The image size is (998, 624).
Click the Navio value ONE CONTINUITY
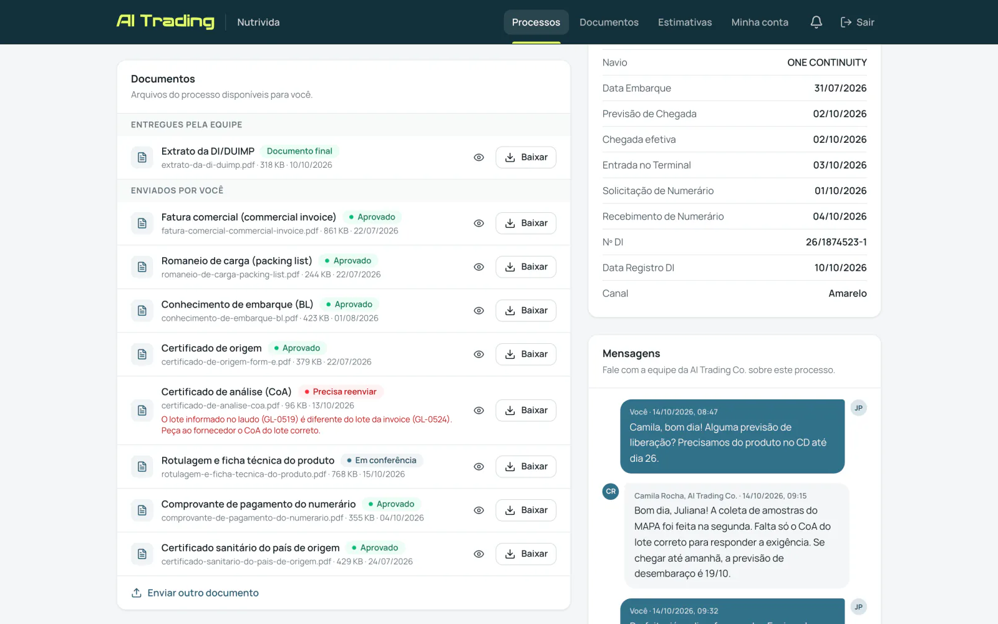pyautogui.click(x=826, y=62)
